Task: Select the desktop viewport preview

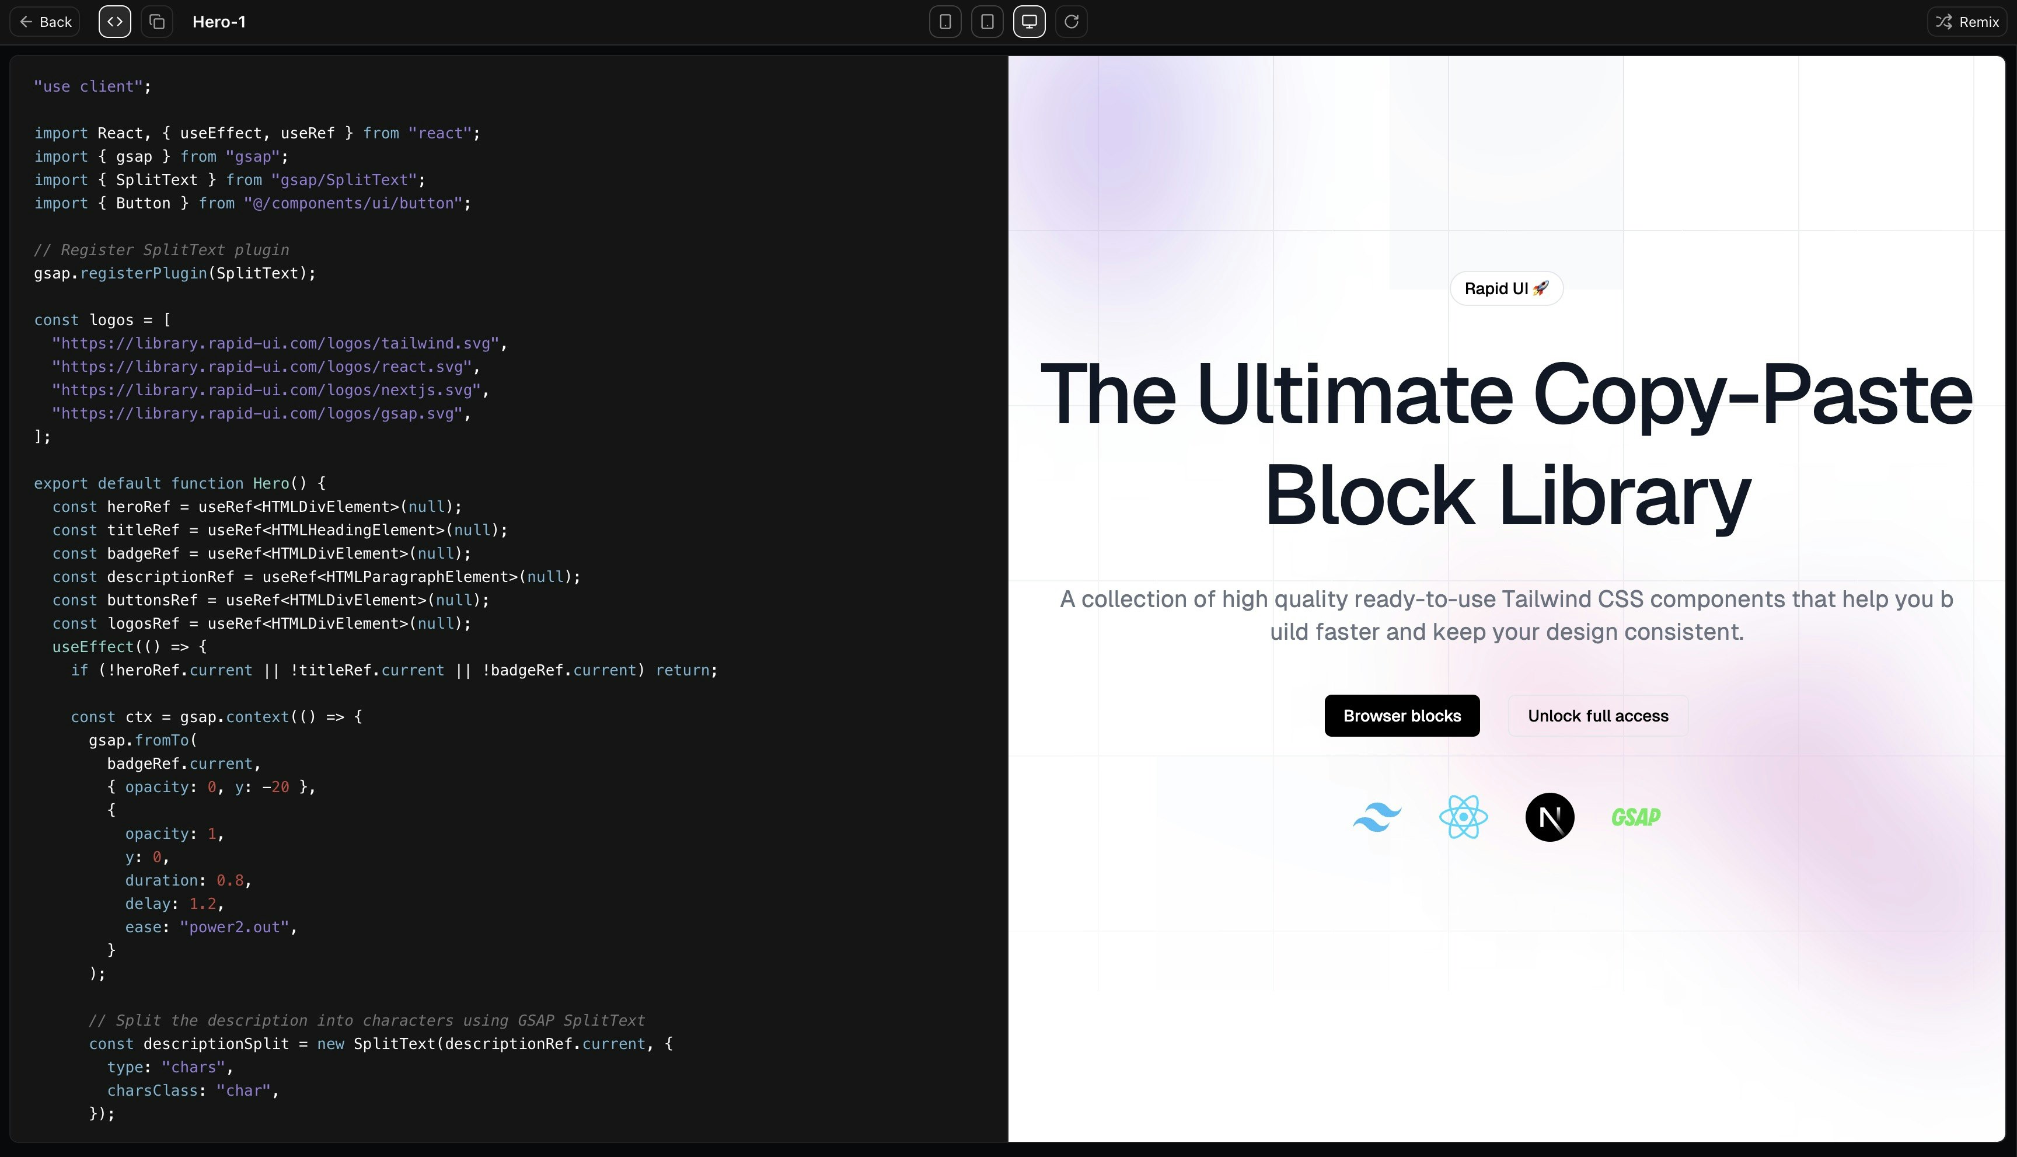Action: click(x=1029, y=22)
